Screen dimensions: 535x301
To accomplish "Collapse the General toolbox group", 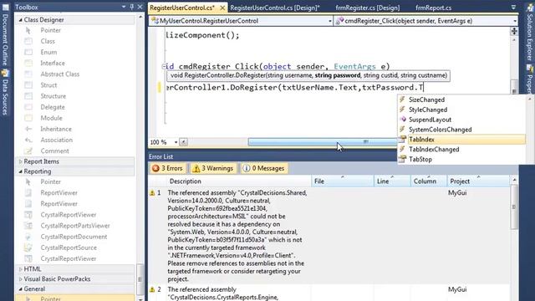I will pyautogui.click(x=20, y=288).
